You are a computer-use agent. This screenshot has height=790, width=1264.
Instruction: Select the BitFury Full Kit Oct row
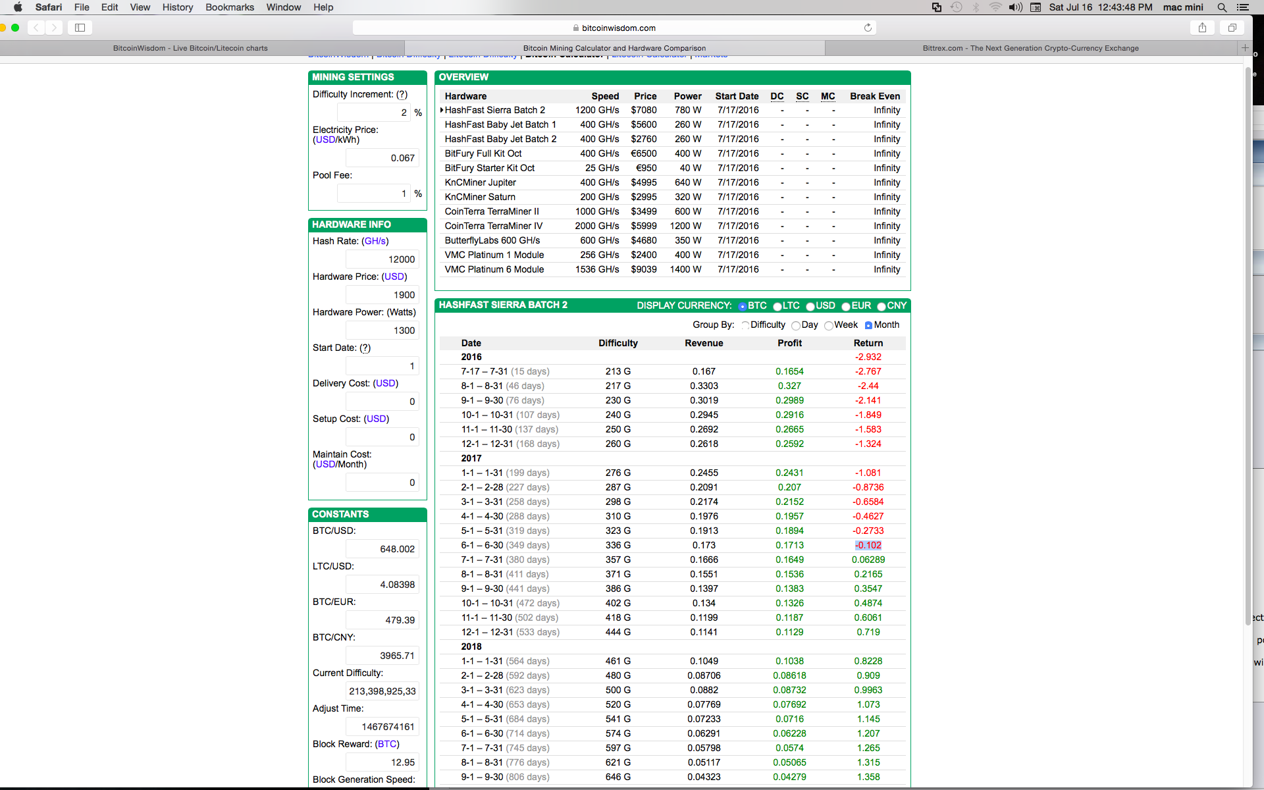coord(671,153)
